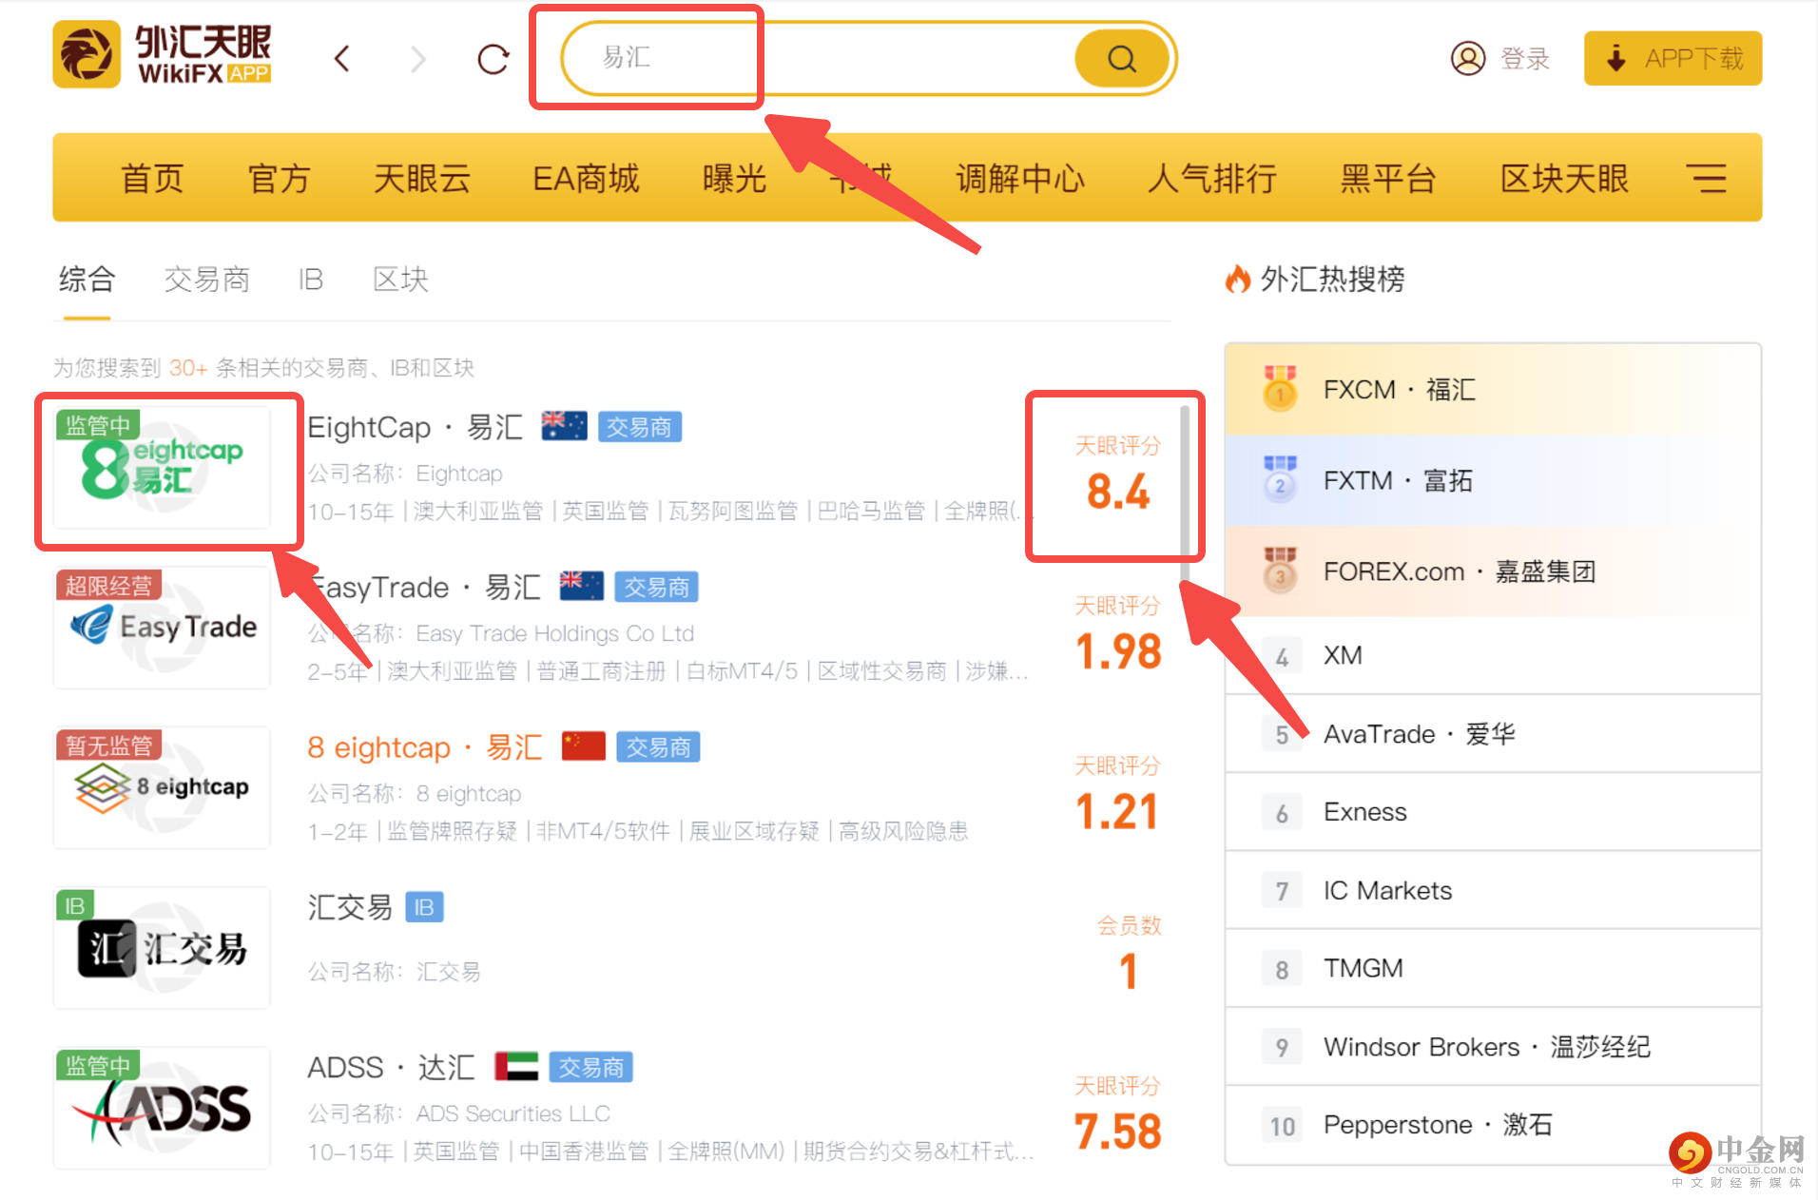Click the 交易商 tag next to 8 eightcap

pyautogui.click(x=658, y=747)
